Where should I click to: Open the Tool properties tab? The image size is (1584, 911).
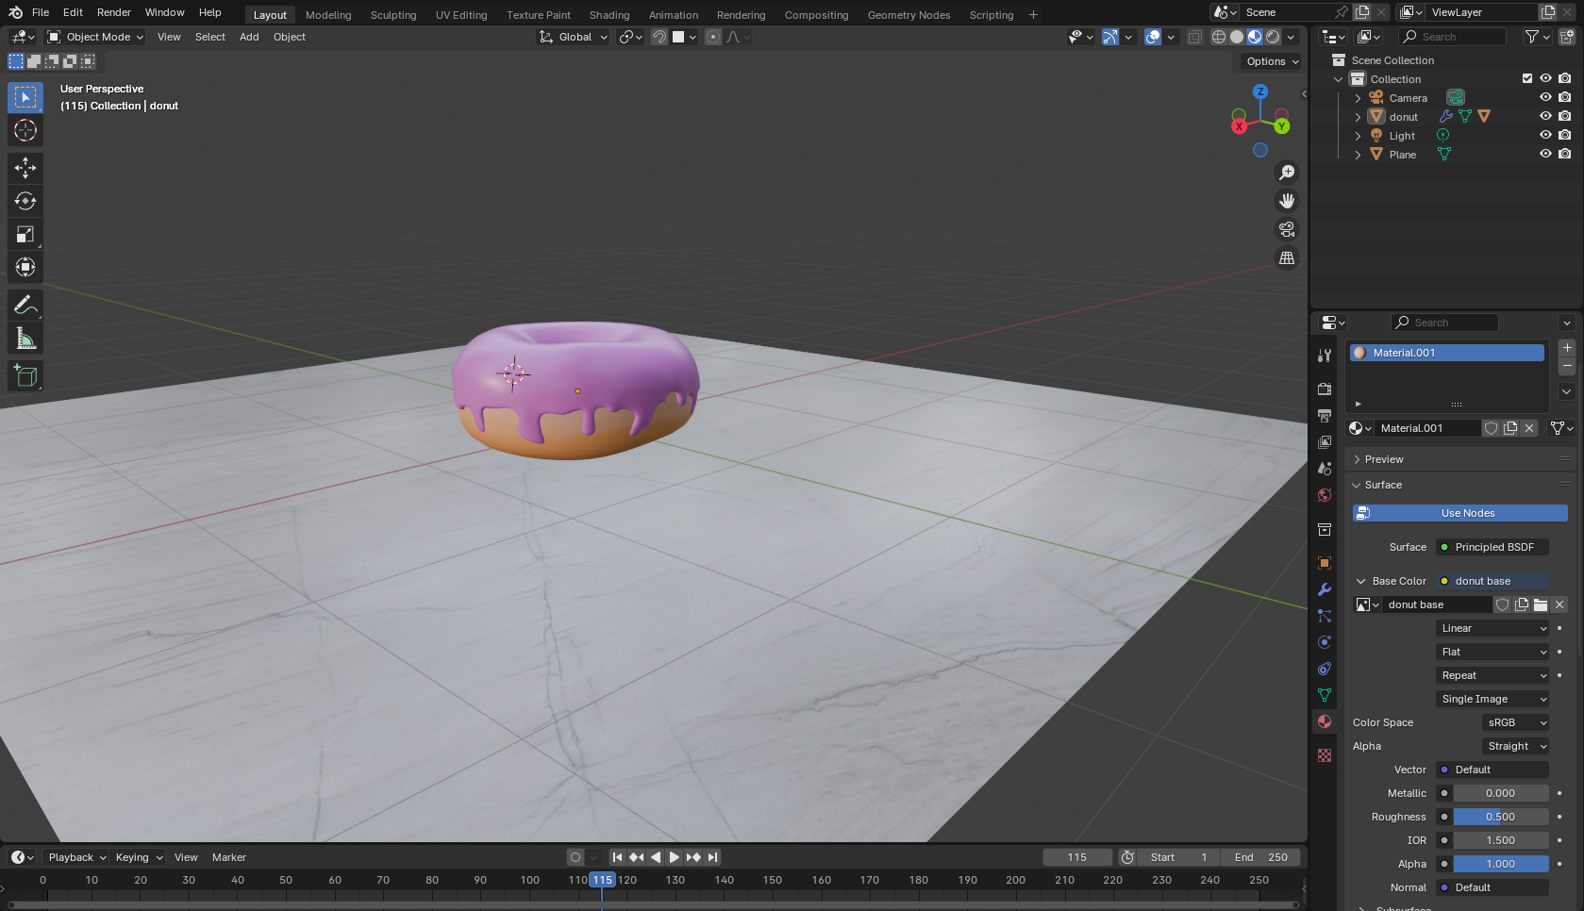pyautogui.click(x=1325, y=356)
